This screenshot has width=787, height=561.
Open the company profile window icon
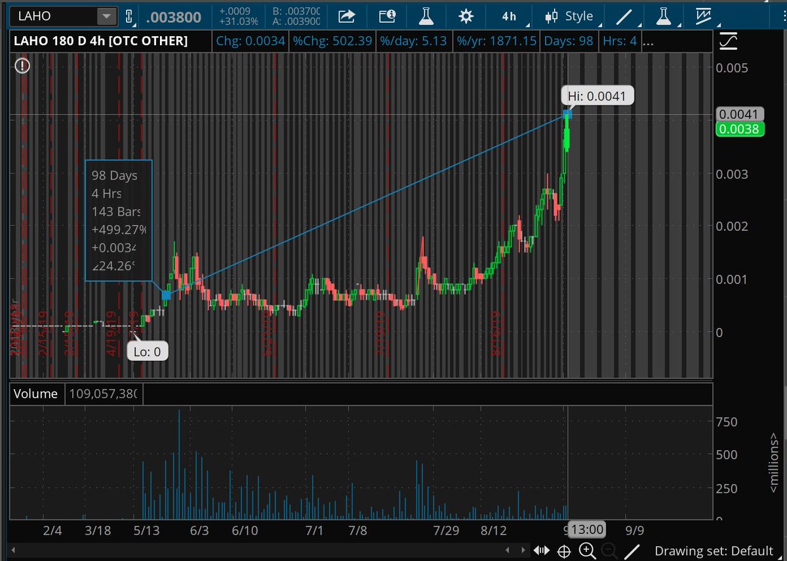click(x=388, y=16)
